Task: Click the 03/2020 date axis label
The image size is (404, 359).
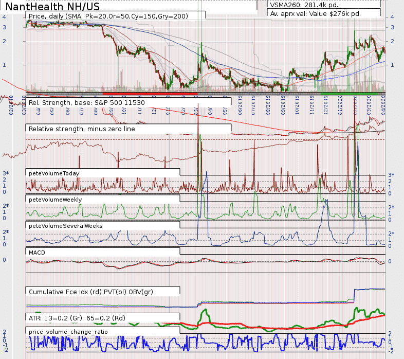Action: pyautogui.click(x=369, y=105)
